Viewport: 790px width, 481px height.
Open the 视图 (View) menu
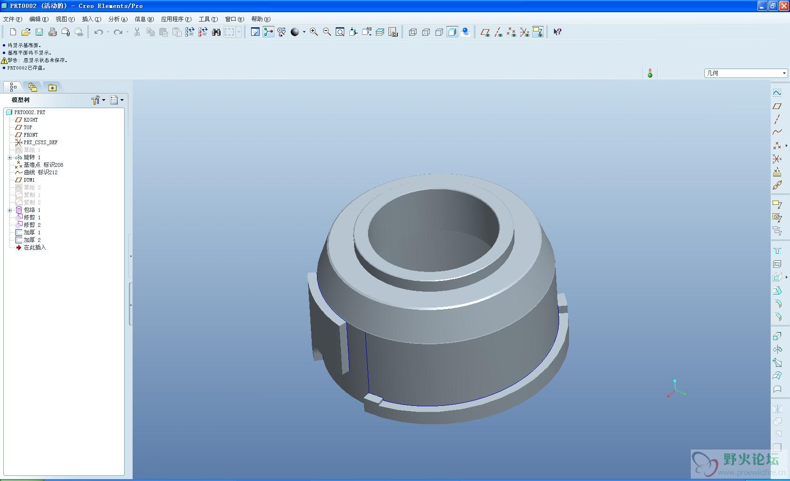tap(65, 19)
